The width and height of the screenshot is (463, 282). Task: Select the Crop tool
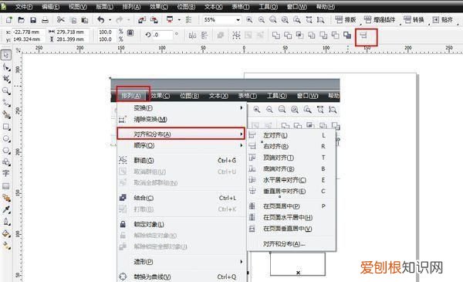(6, 79)
